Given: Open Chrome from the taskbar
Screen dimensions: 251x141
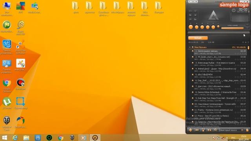Looking at the screenshot, I should (x=61, y=137).
